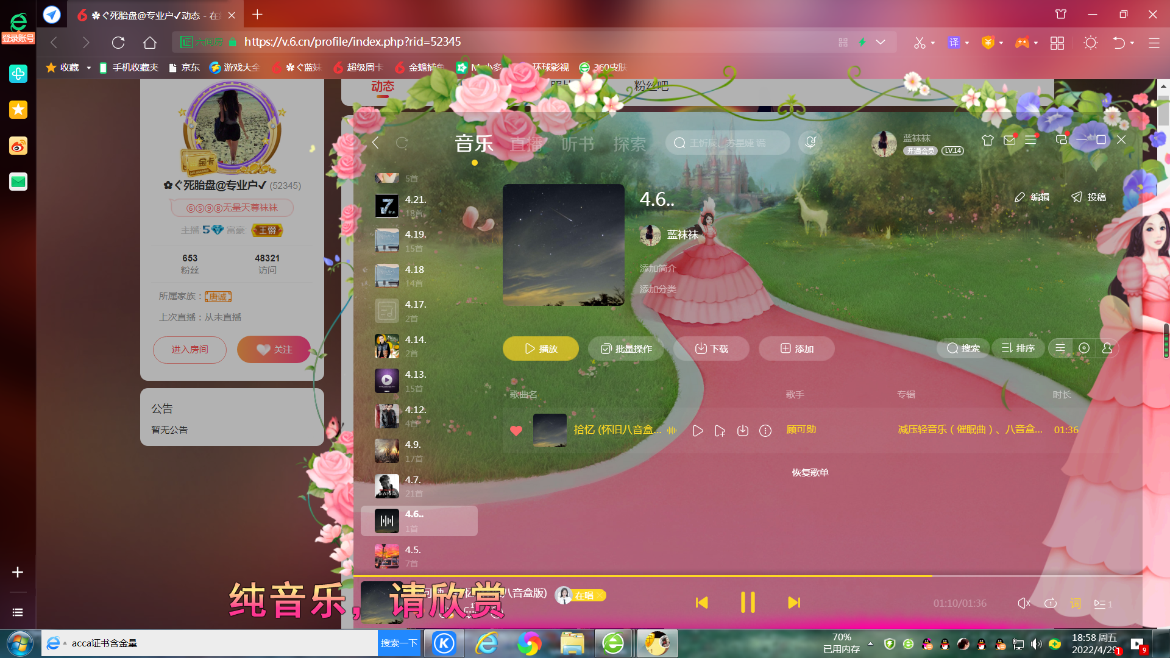Toggle the browser brightness mode
Image resolution: width=1170 pixels, height=658 pixels.
pyautogui.click(x=1091, y=43)
